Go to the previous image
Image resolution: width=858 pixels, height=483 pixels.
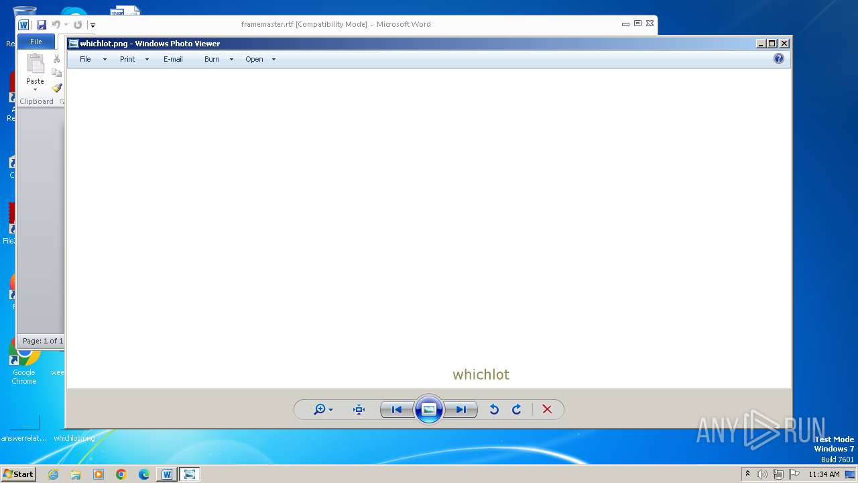(x=396, y=410)
